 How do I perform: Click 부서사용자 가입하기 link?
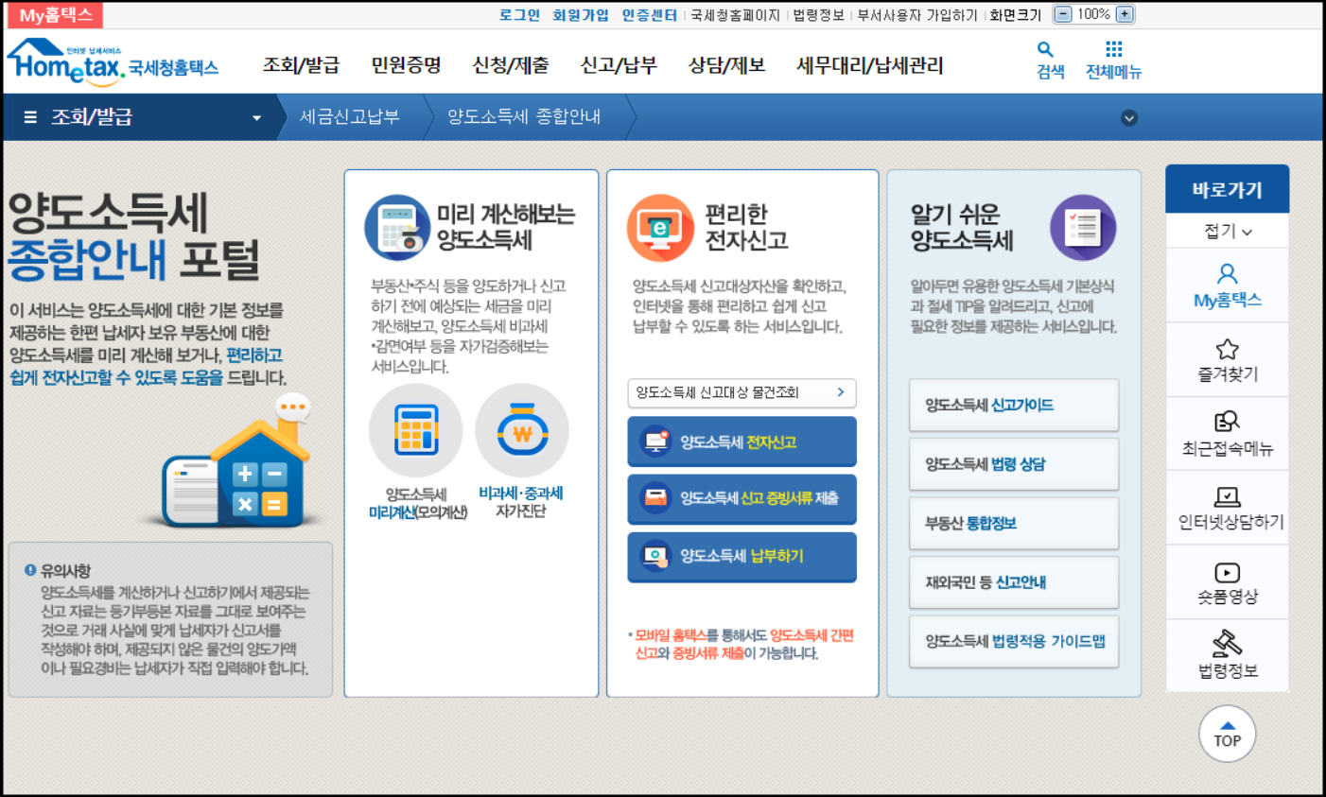[917, 15]
